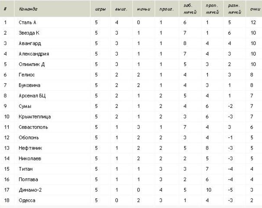Select the Звезда К team name
The height and width of the screenshot is (208, 262).
(29, 33)
